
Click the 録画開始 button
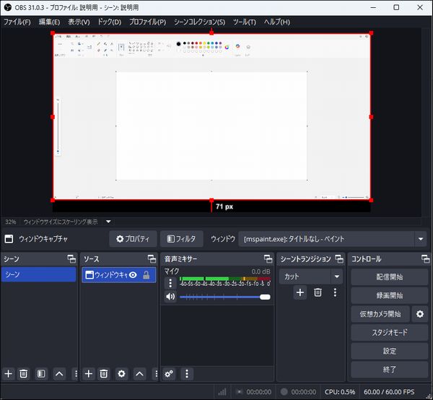390,295
